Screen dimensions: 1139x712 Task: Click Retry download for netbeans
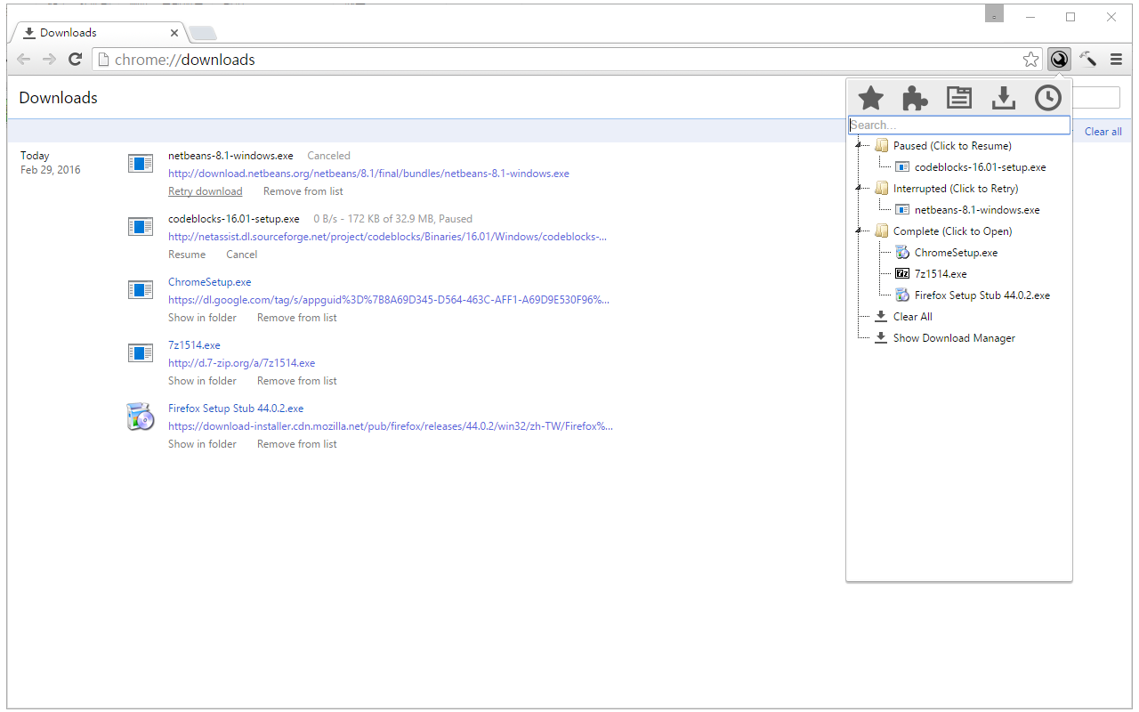(x=205, y=191)
